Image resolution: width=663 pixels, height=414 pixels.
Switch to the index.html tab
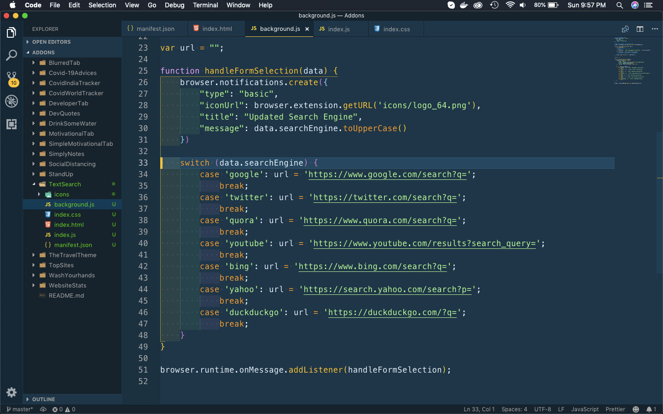click(x=216, y=29)
